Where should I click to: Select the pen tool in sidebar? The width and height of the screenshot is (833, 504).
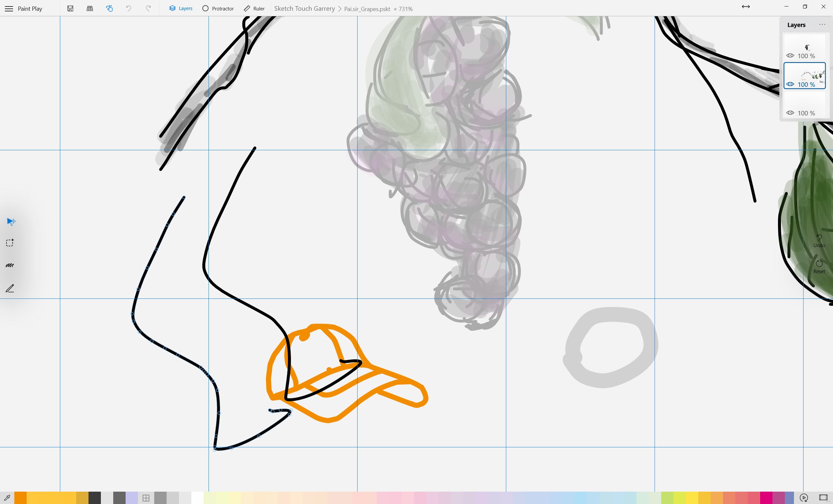[10, 288]
